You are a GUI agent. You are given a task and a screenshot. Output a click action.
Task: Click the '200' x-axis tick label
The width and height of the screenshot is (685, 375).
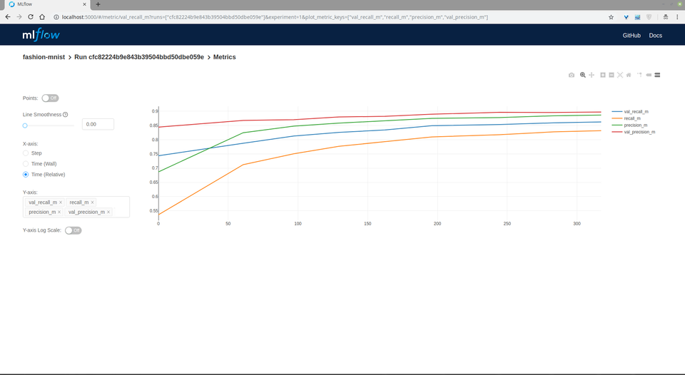click(437, 224)
